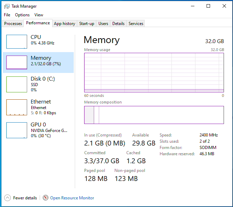Click the '2.1 GB (0 MB)' in-use value
233x207 pixels.
(x=105, y=143)
